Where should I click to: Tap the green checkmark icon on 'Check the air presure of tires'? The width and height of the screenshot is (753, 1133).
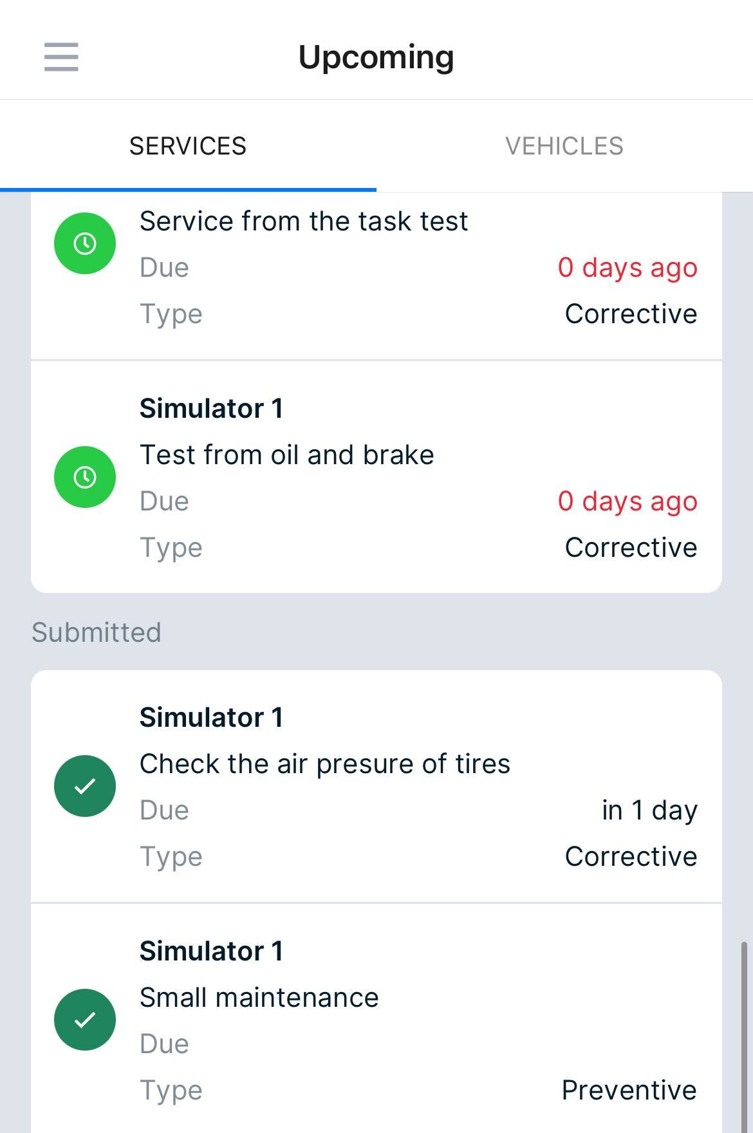(84, 785)
